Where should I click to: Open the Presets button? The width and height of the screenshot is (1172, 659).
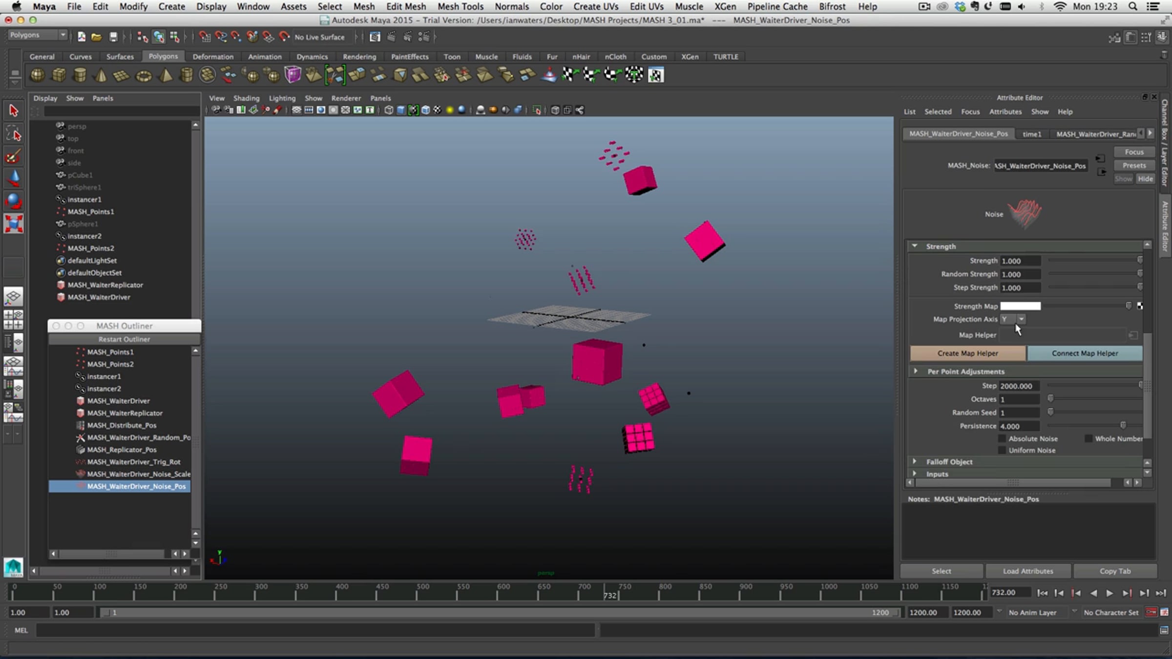1134,165
